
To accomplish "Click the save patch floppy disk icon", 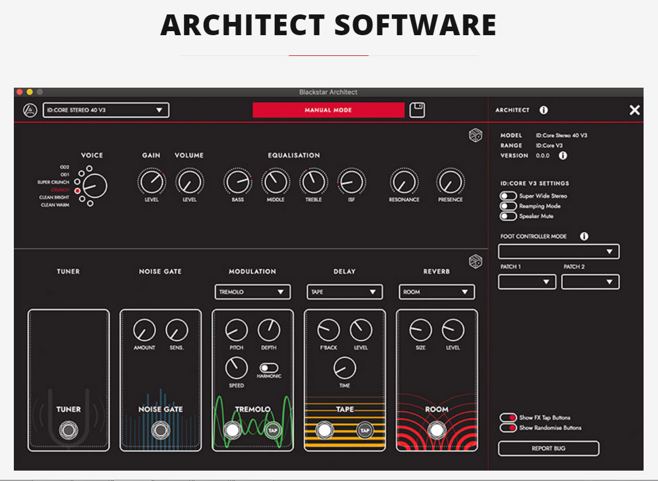I will (417, 110).
